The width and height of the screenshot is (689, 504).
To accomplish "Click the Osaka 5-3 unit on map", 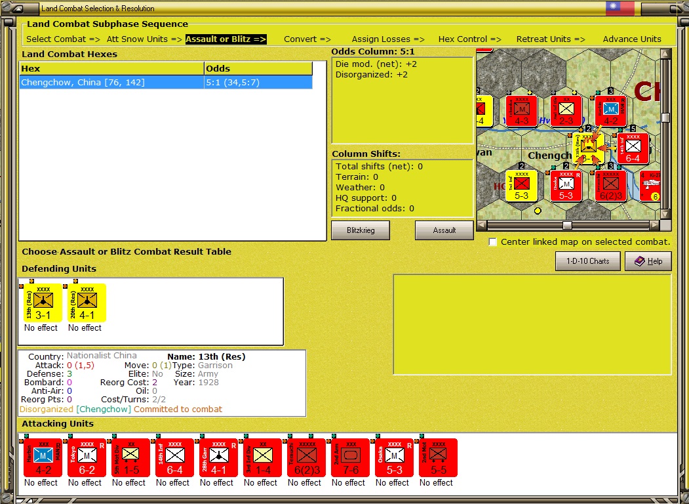I will [566, 186].
